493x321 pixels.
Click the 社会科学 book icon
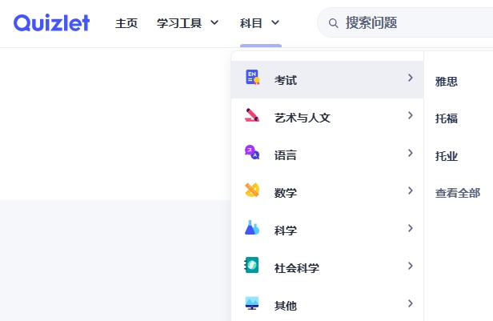pos(252,266)
